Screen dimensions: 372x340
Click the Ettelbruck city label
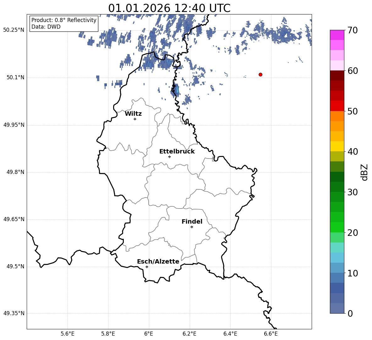pyautogui.click(x=177, y=152)
